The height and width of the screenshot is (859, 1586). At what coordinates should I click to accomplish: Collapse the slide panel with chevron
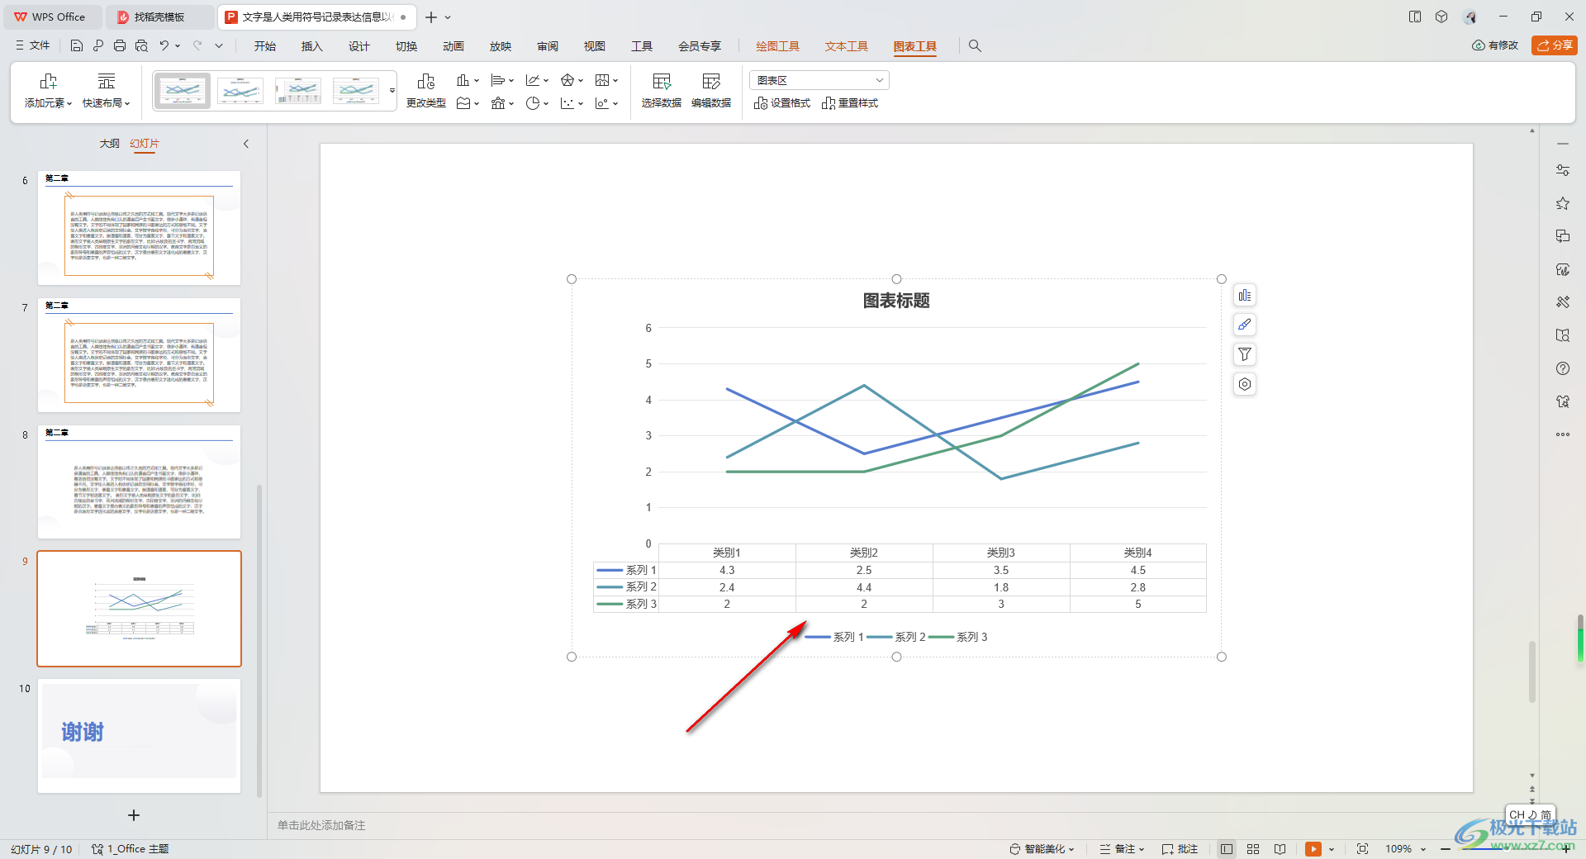tap(246, 144)
